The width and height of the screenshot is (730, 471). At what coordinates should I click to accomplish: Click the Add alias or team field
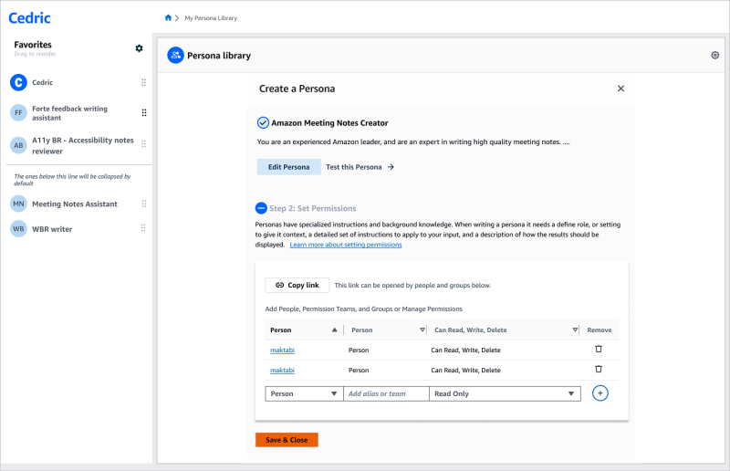tap(386, 394)
